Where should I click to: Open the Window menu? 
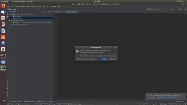53,6
